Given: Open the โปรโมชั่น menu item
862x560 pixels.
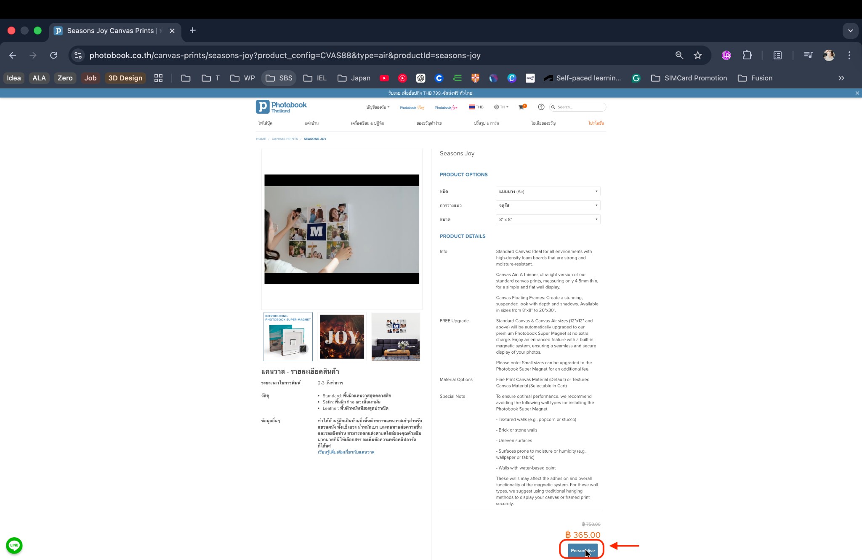Looking at the screenshot, I should pos(596,123).
